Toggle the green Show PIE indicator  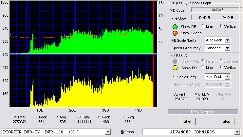[x=175, y=27]
